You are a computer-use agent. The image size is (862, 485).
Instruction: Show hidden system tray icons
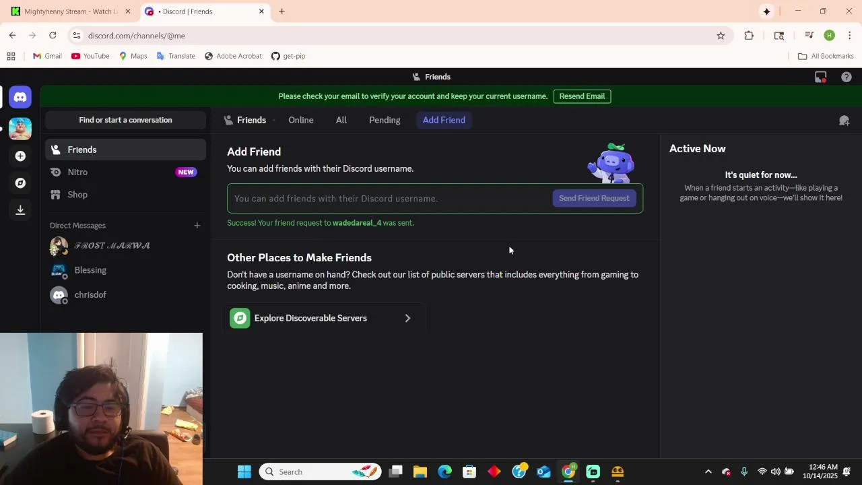(708, 472)
